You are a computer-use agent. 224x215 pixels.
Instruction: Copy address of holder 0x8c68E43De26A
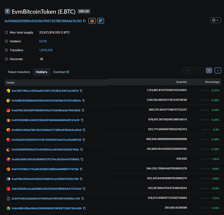click(x=85, y=208)
